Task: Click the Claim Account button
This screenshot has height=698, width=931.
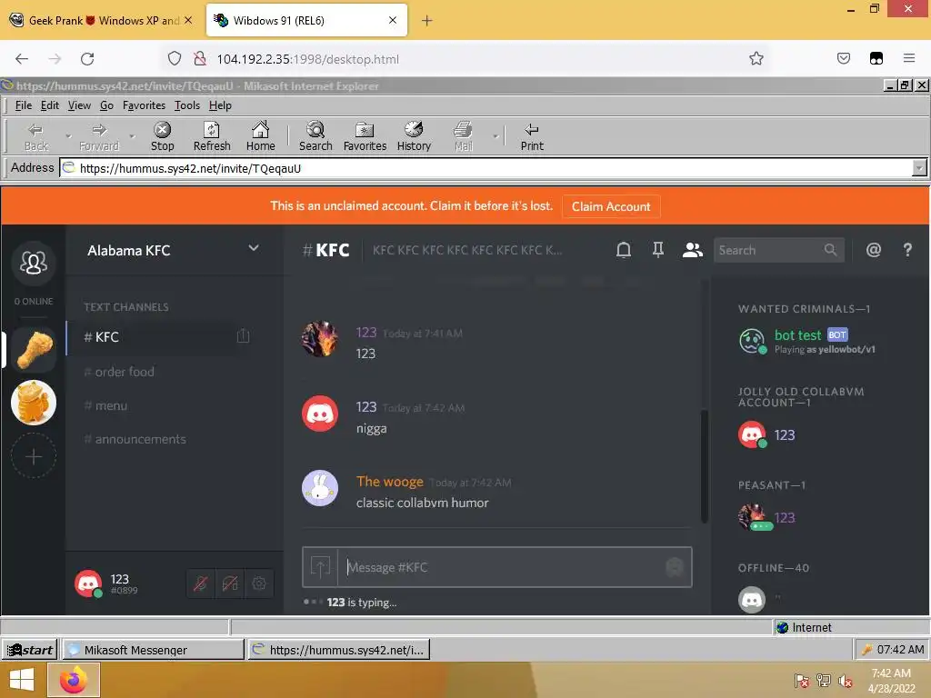Action: point(611,206)
